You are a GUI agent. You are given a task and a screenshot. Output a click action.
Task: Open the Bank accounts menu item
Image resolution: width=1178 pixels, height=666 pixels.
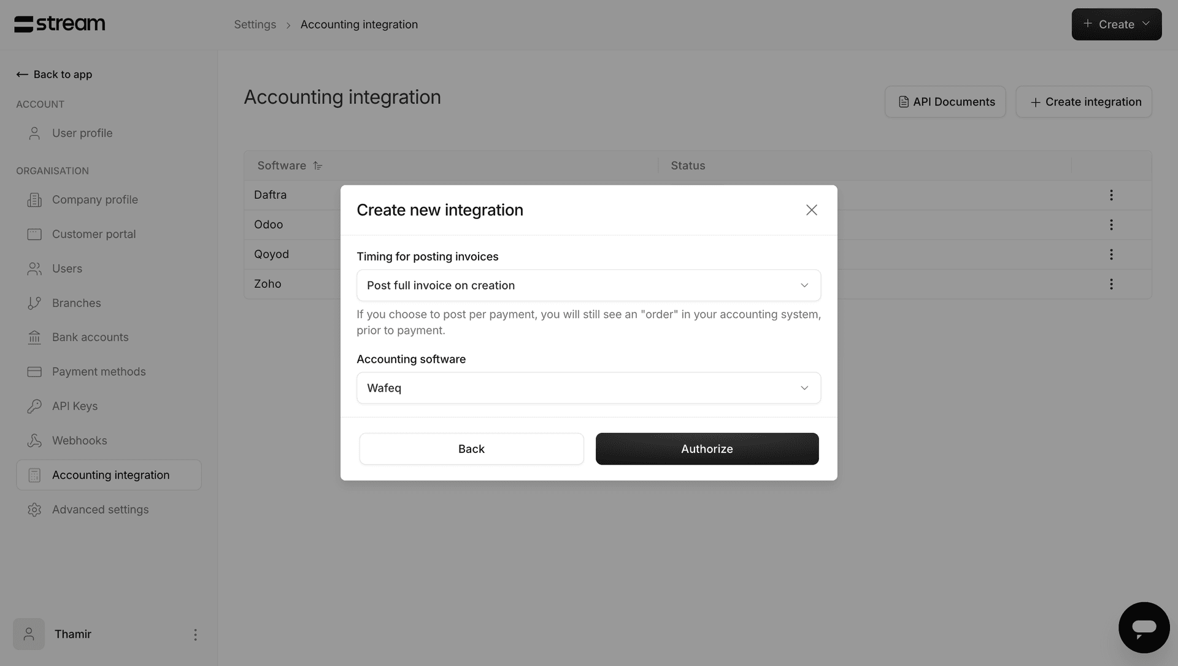coord(90,337)
